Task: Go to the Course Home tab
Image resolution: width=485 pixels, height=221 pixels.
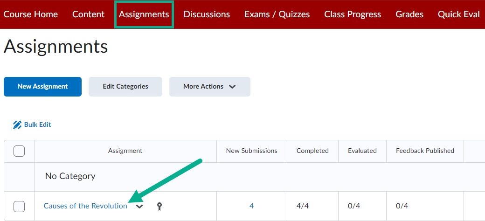Action: 31,14
